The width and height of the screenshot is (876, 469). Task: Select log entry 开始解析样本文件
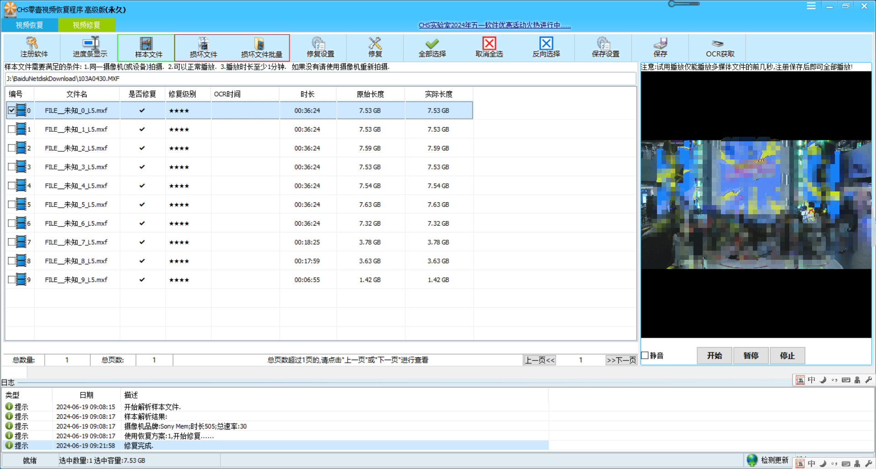(x=152, y=407)
